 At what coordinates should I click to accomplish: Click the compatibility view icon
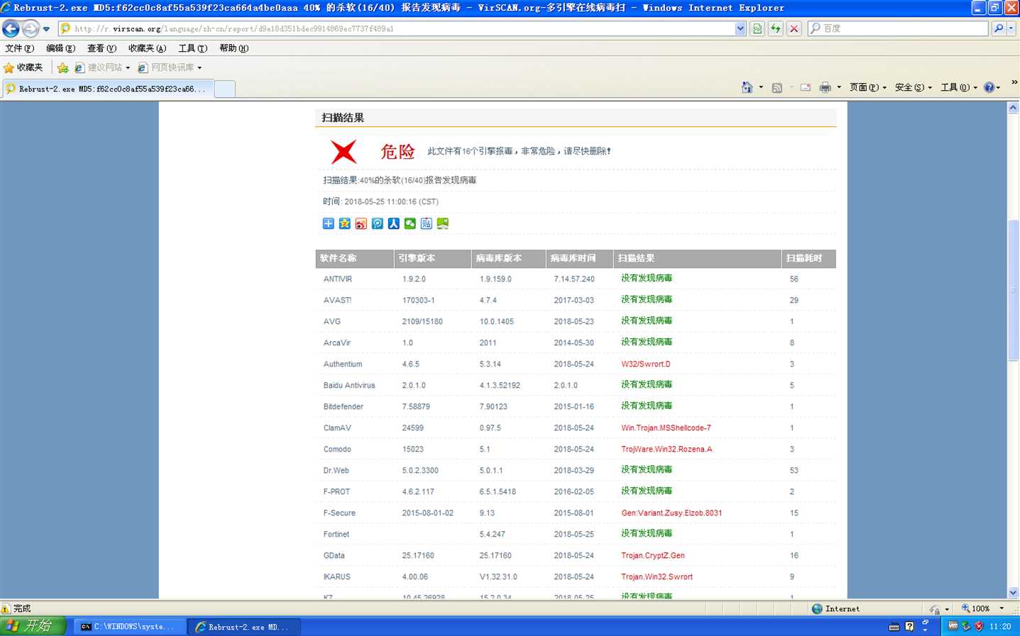757,28
